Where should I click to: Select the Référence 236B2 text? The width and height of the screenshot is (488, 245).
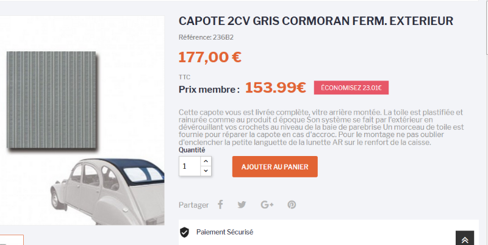(206, 37)
